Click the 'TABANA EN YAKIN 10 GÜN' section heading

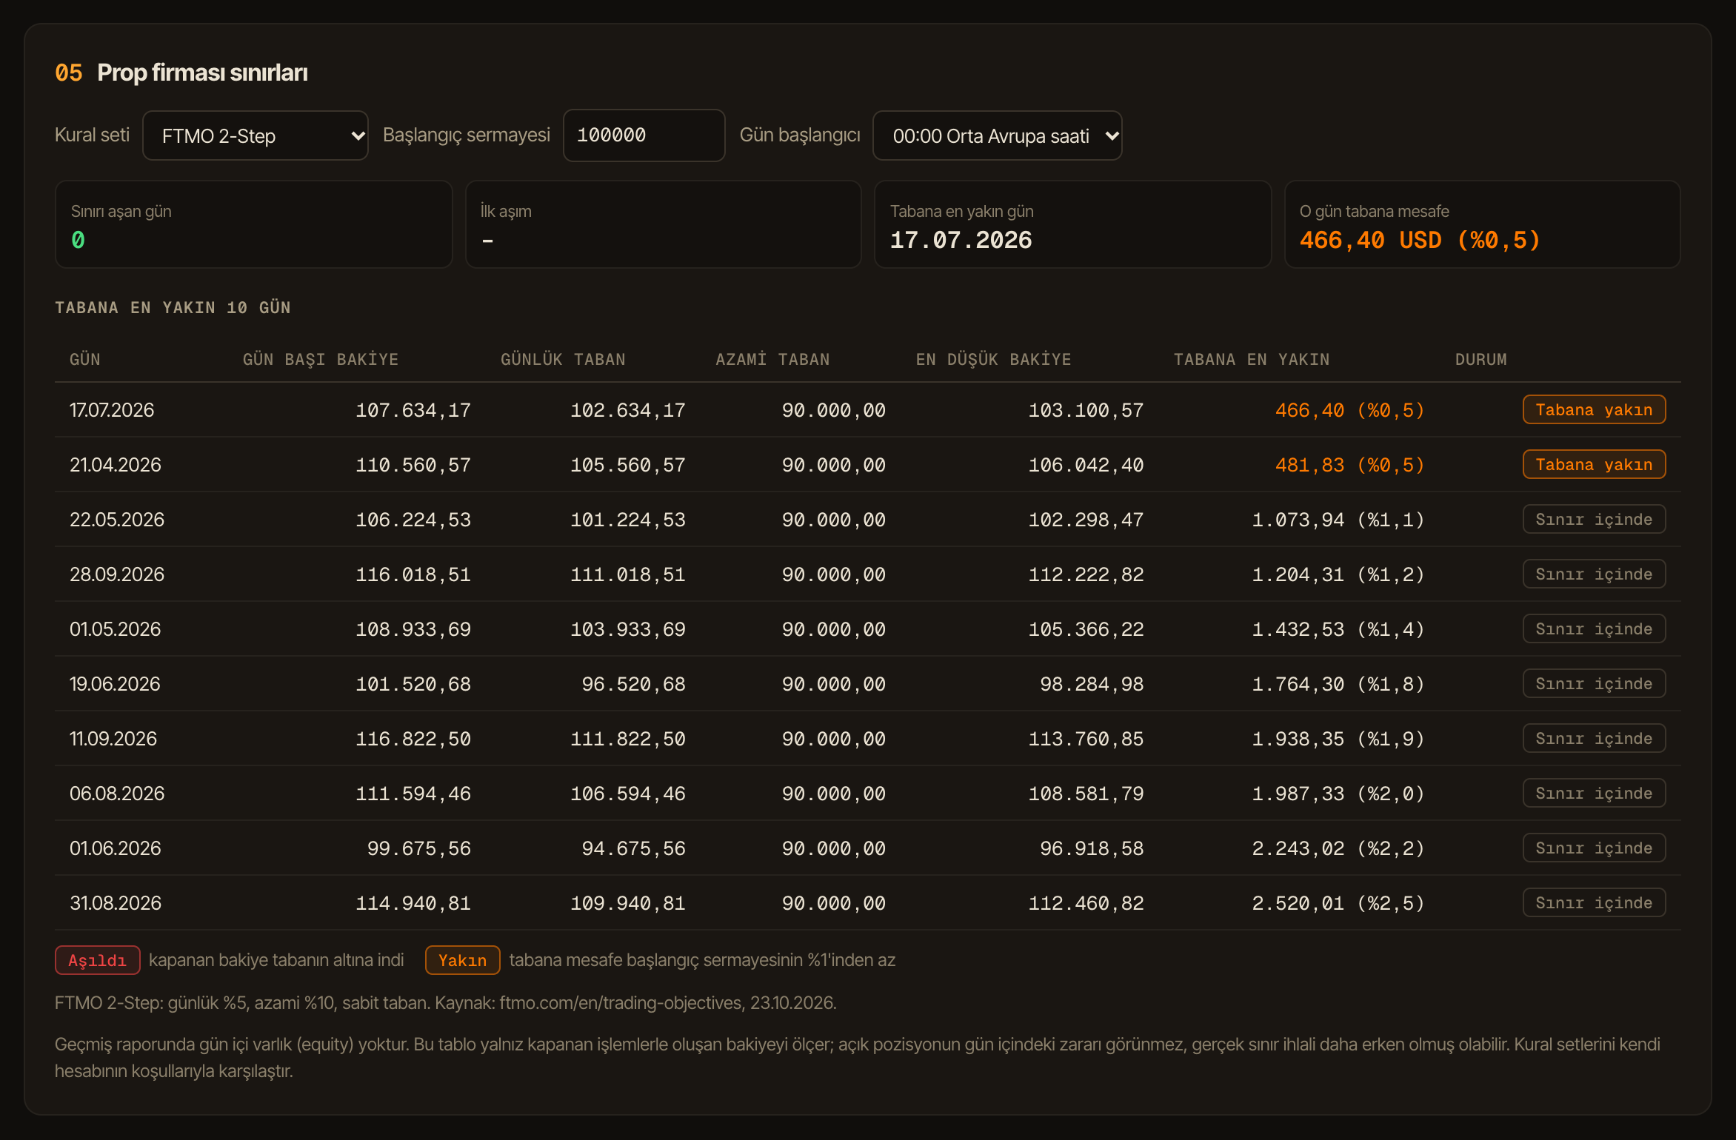tap(173, 308)
